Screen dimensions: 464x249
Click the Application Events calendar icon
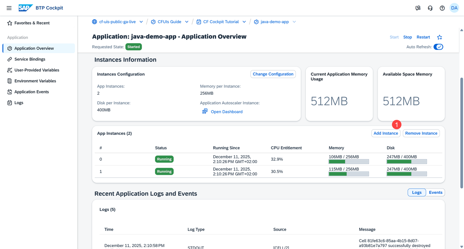point(10,92)
